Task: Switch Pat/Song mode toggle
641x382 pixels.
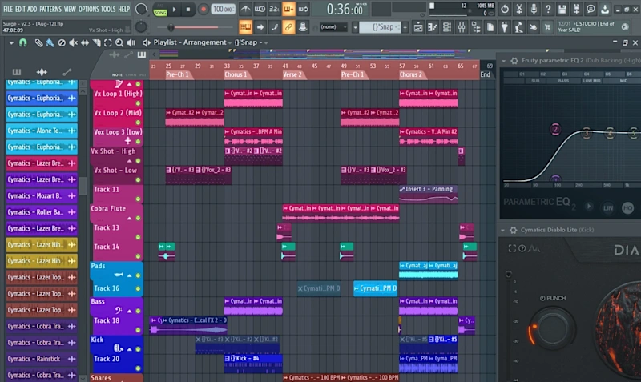Action: (x=160, y=10)
